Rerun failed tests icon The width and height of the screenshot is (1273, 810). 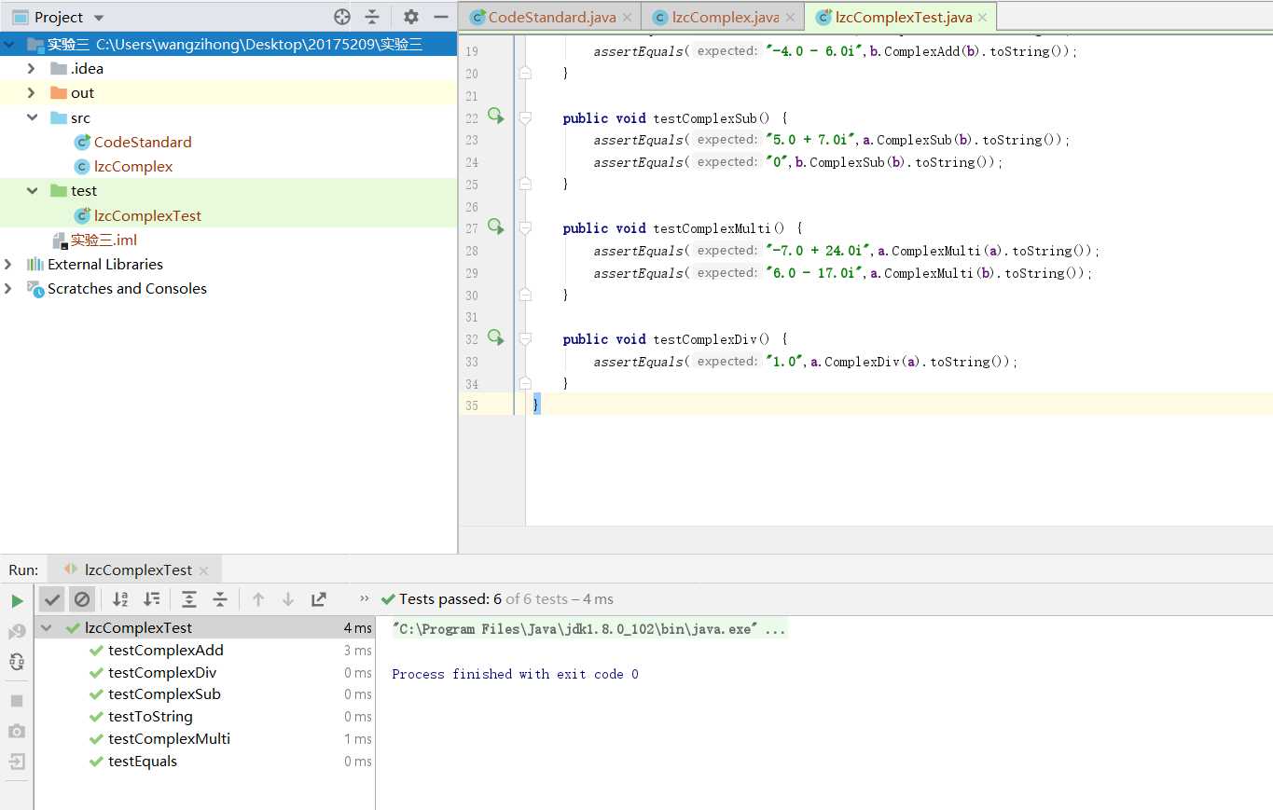coord(17,632)
